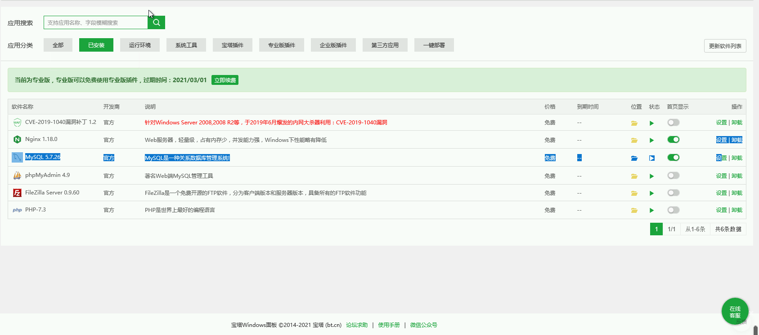Viewport: 759px width, 335px height.
Task: Click the PHP-7.3 software name
Action: pos(36,210)
